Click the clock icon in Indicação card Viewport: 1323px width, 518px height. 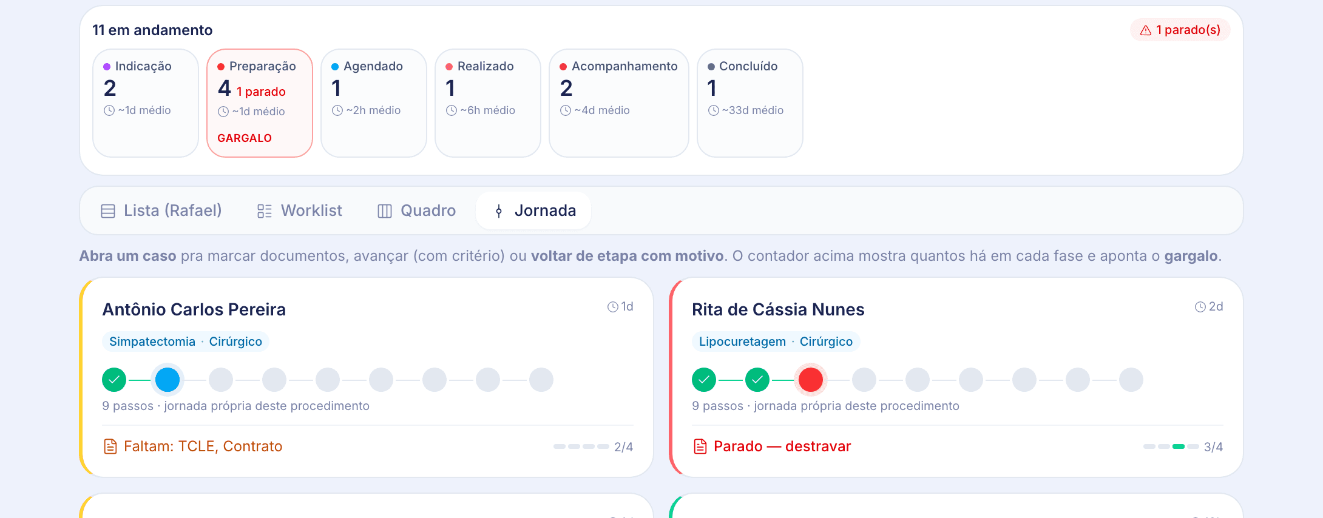pyautogui.click(x=109, y=110)
